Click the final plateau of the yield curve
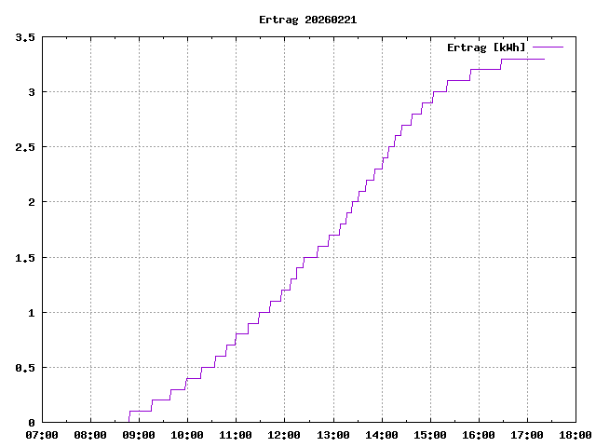596x447 pixels. [522, 59]
